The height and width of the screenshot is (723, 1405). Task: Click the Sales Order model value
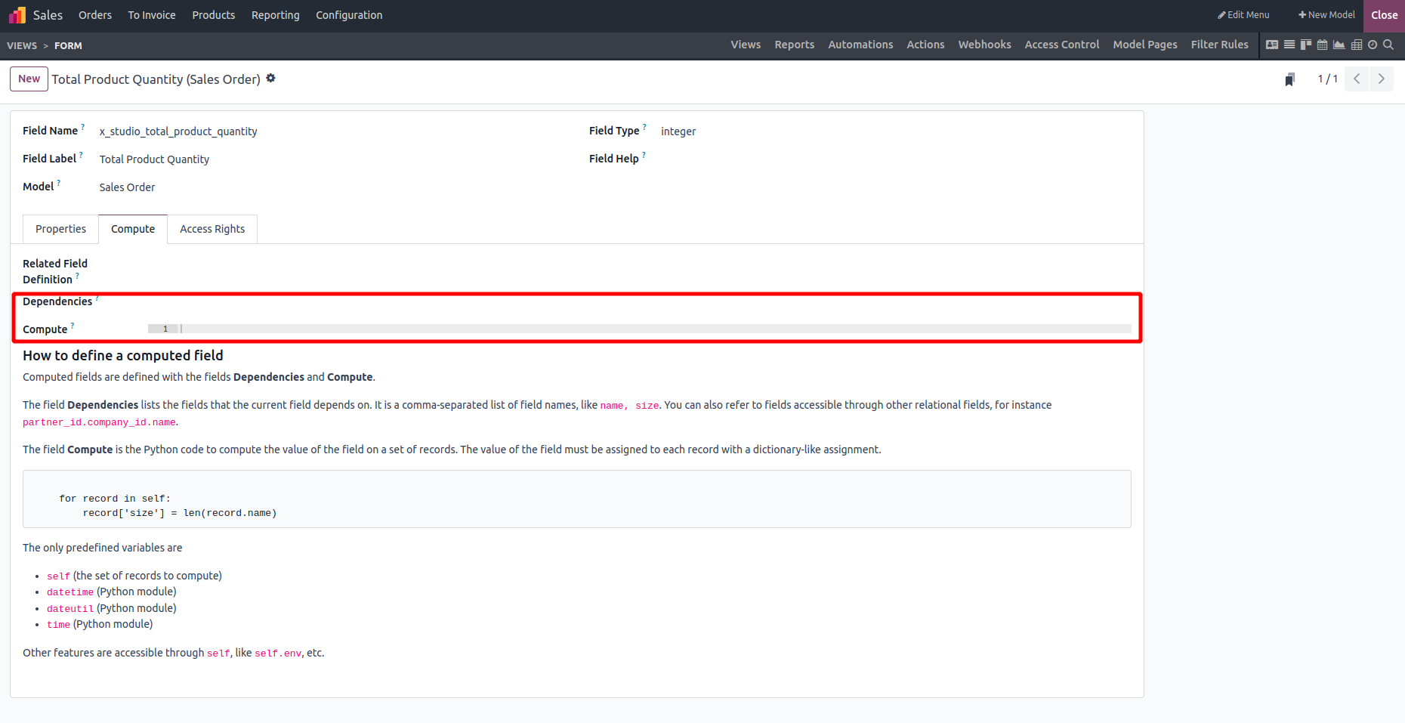(x=127, y=187)
